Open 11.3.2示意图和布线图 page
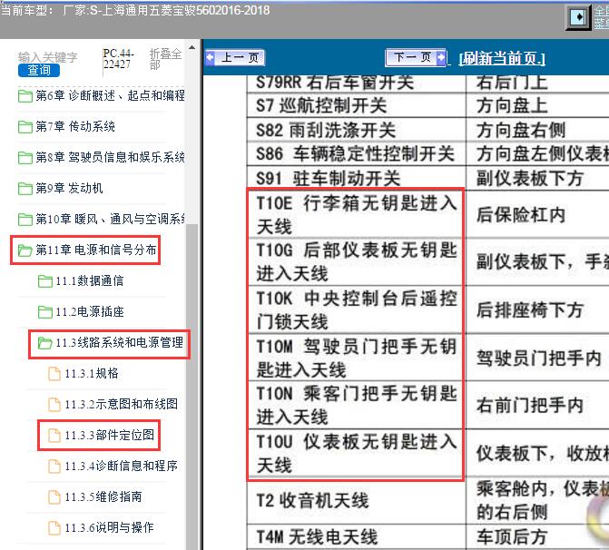This screenshot has width=609, height=550. tap(122, 405)
